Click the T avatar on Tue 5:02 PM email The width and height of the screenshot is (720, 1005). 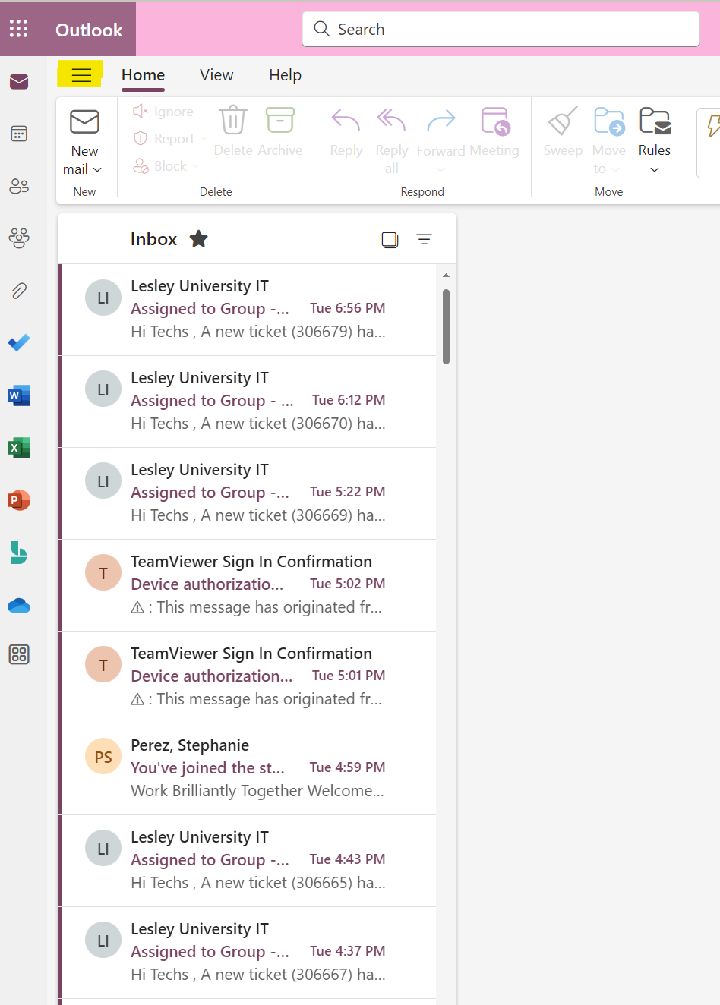(x=103, y=573)
